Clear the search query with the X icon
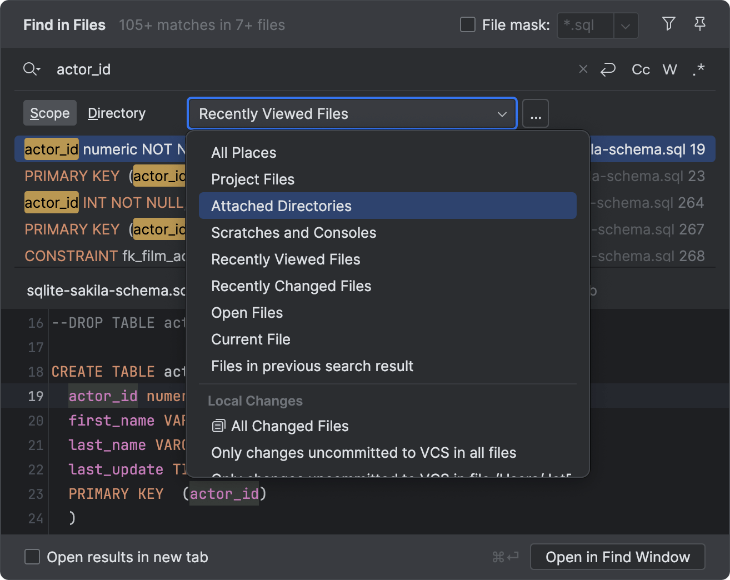730x580 pixels. tap(583, 69)
